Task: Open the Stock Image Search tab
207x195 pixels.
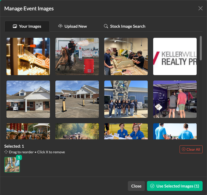Action: [x=124, y=26]
